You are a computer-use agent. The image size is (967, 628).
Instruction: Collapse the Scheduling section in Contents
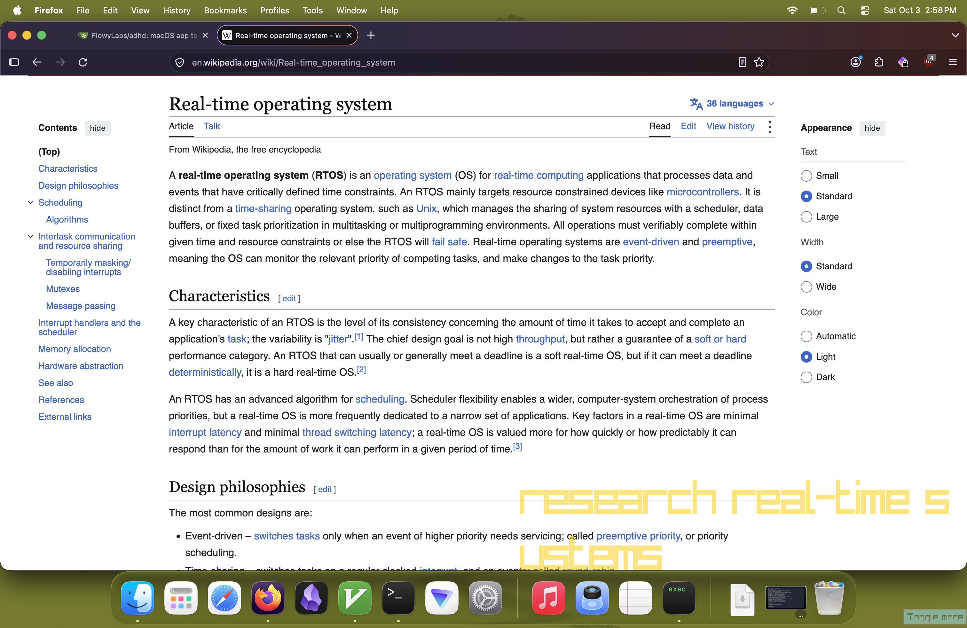click(x=30, y=202)
